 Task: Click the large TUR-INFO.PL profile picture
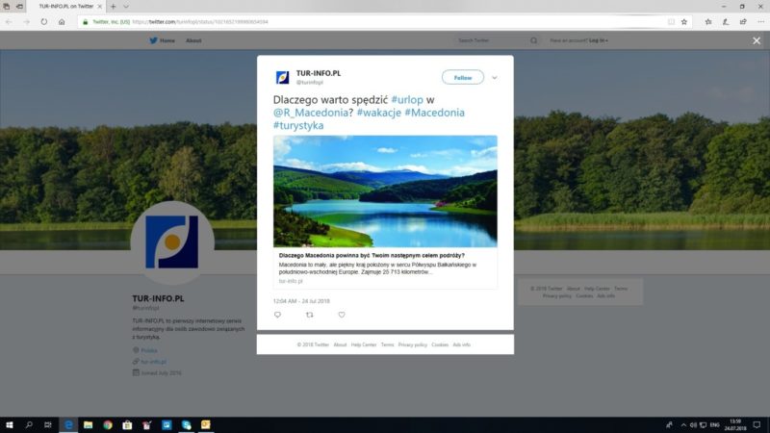[x=172, y=242]
